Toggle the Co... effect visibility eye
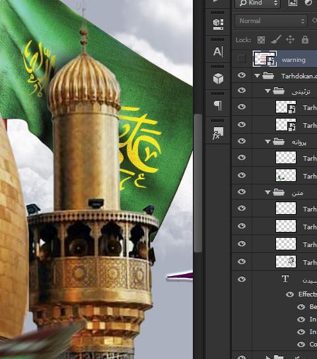This screenshot has height=359, width=317. (x=301, y=345)
